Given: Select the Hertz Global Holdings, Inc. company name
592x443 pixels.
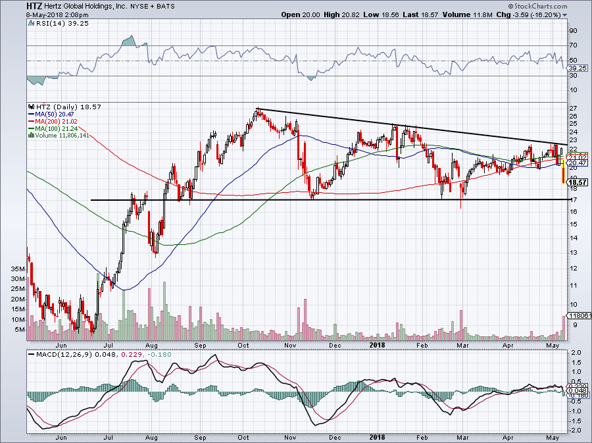Looking at the screenshot, I should pos(86,6).
